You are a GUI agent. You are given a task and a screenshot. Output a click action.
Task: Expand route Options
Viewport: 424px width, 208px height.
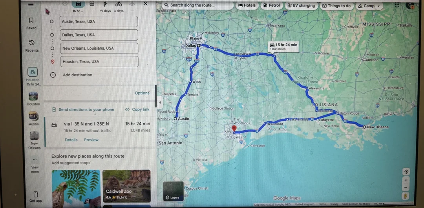tap(142, 93)
